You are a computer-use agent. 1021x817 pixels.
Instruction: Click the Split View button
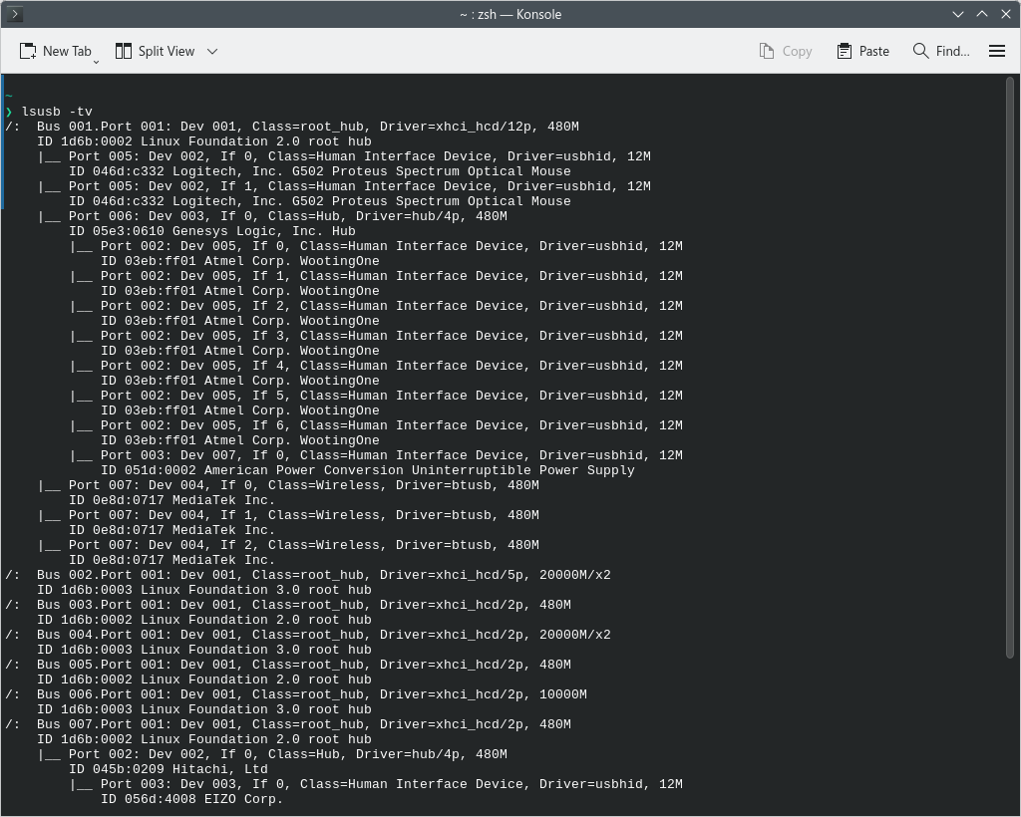coord(155,51)
